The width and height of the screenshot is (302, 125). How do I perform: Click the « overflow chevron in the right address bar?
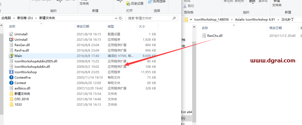pos(191,19)
